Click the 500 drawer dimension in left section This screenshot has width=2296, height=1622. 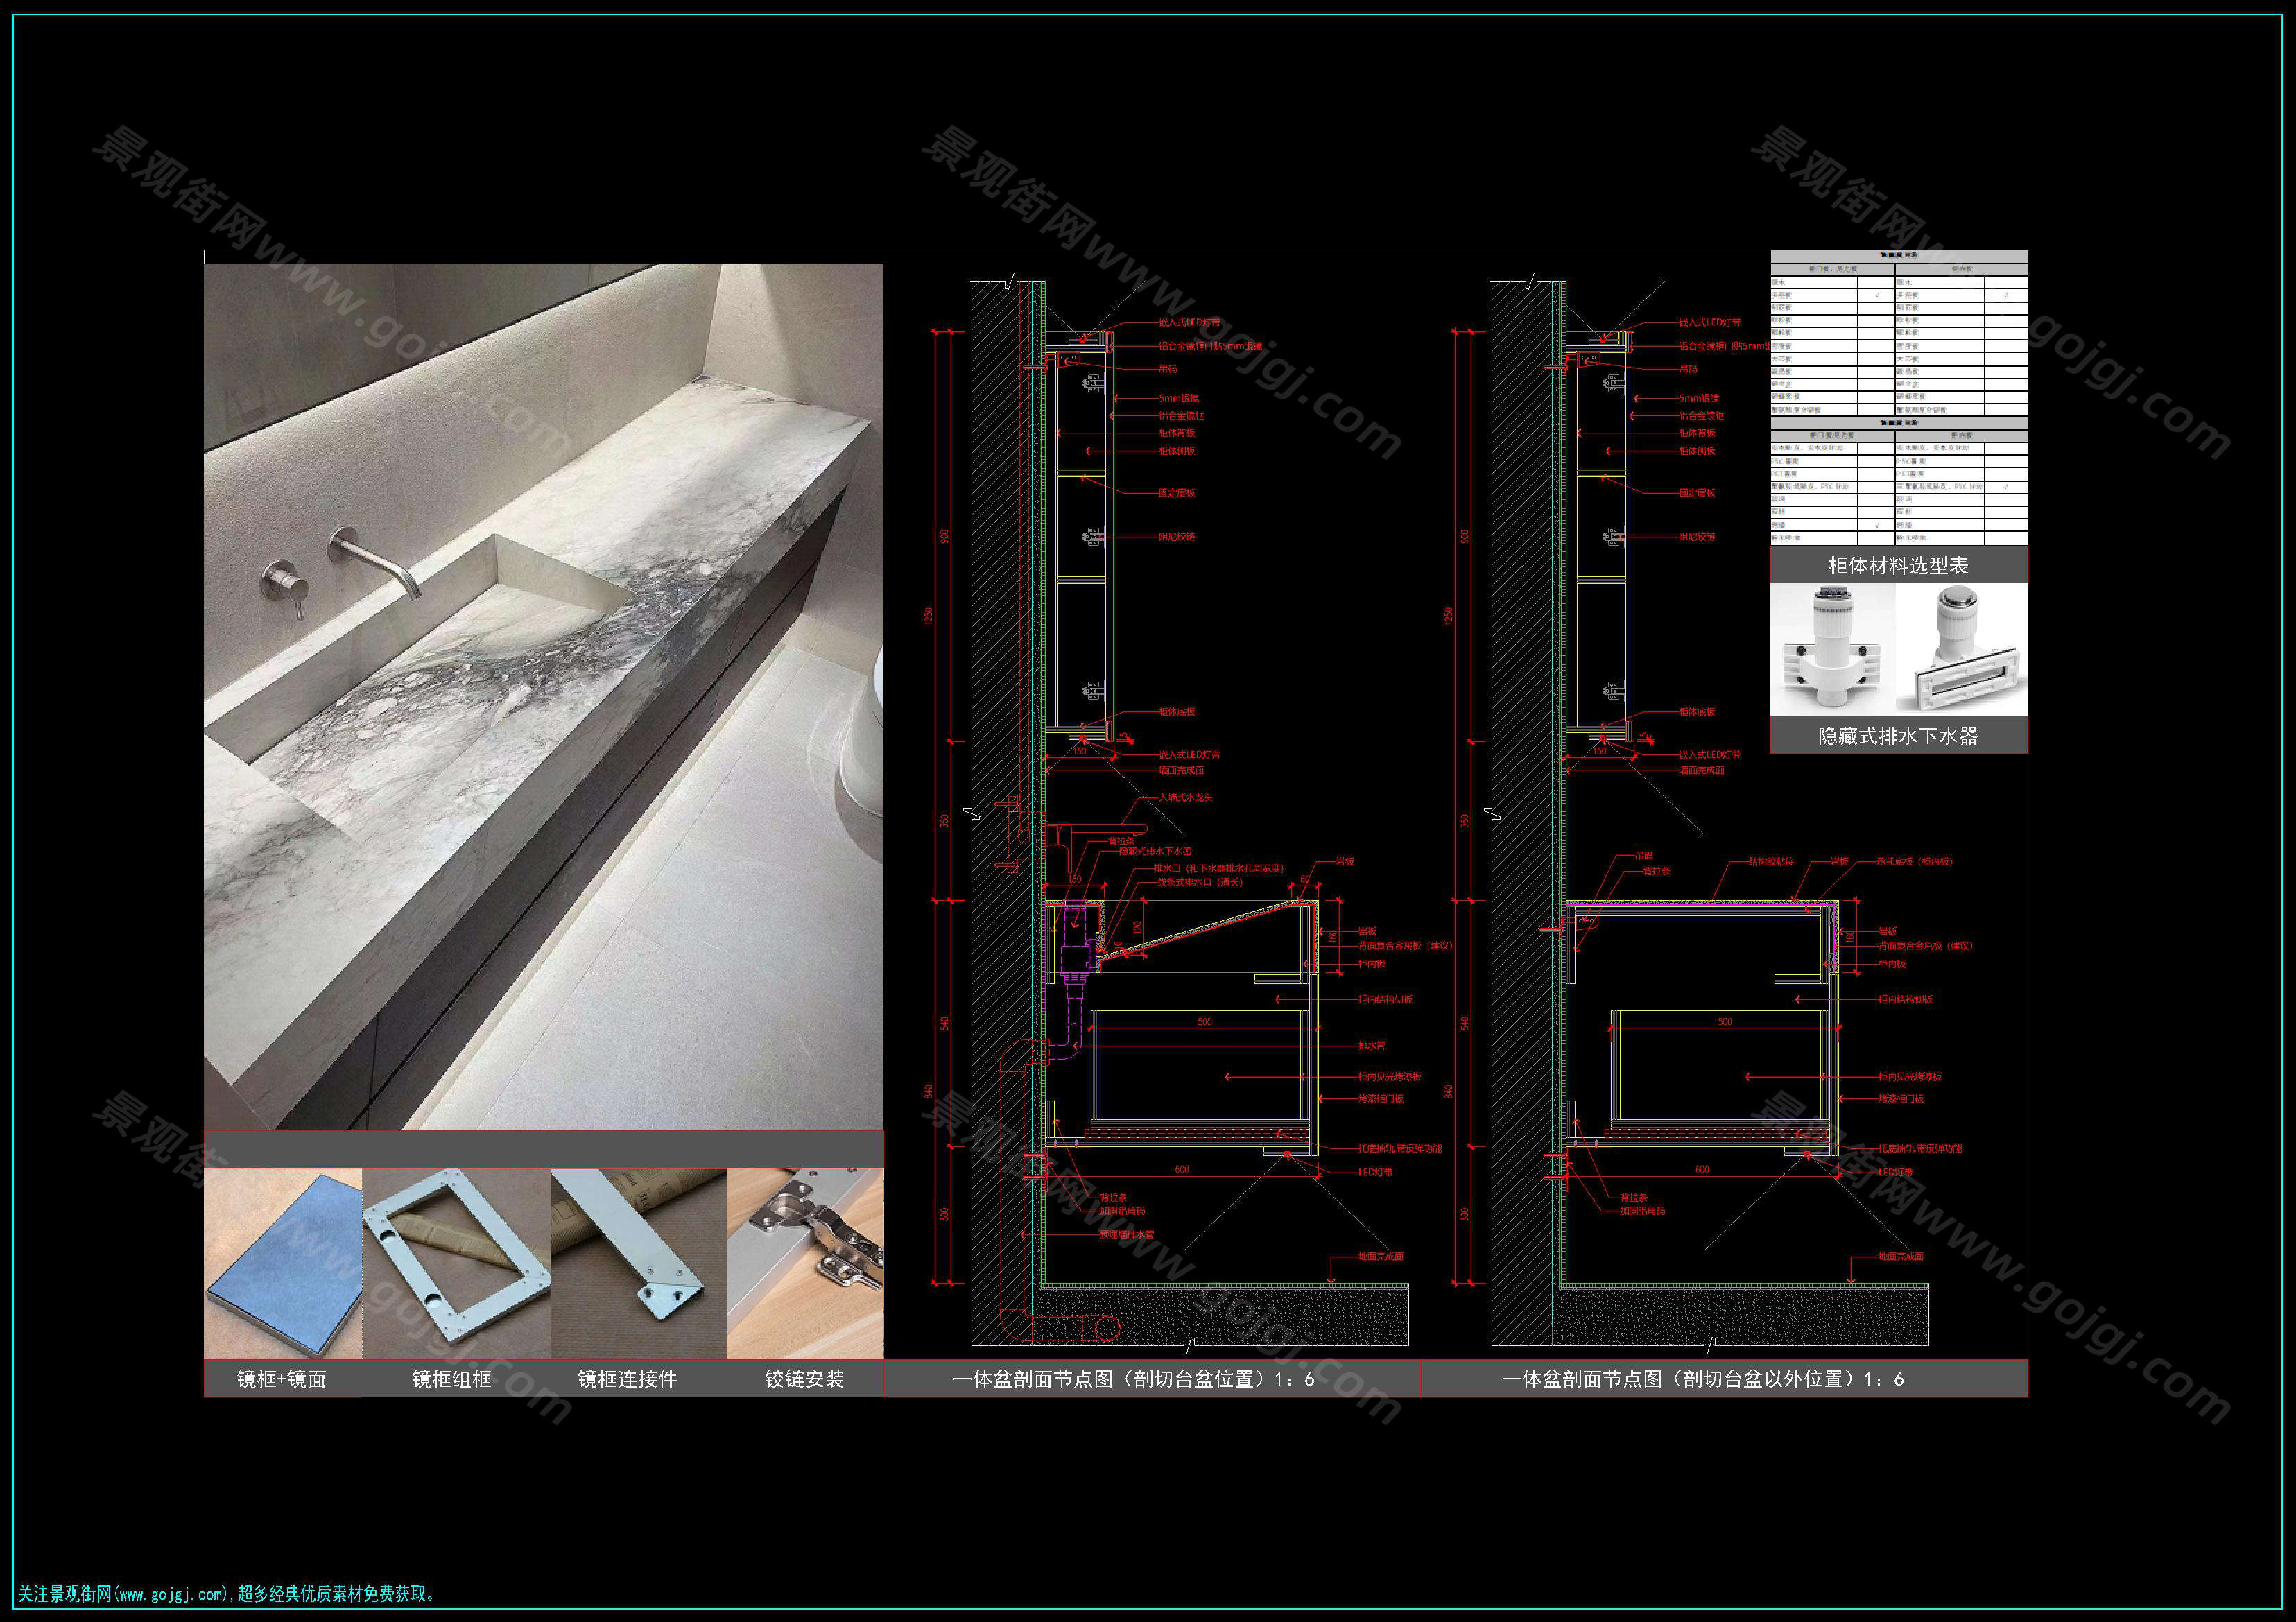[1204, 1022]
